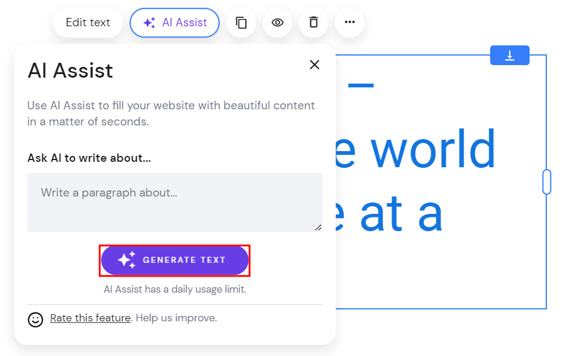Click the Generate Text button

point(175,260)
